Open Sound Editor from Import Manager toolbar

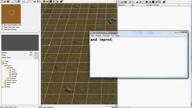click(x=143, y=2)
